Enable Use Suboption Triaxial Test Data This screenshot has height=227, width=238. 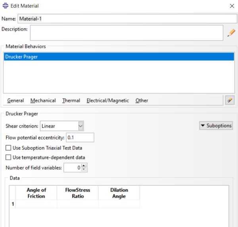[8, 148]
